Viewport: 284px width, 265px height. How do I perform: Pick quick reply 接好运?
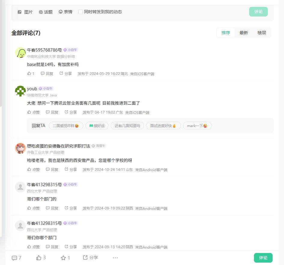97,126
